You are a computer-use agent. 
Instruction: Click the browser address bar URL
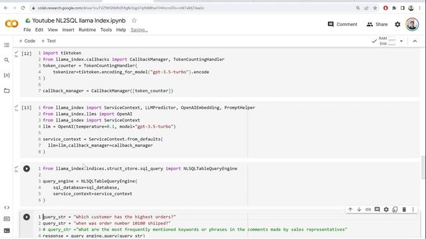[x=121, y=8]
